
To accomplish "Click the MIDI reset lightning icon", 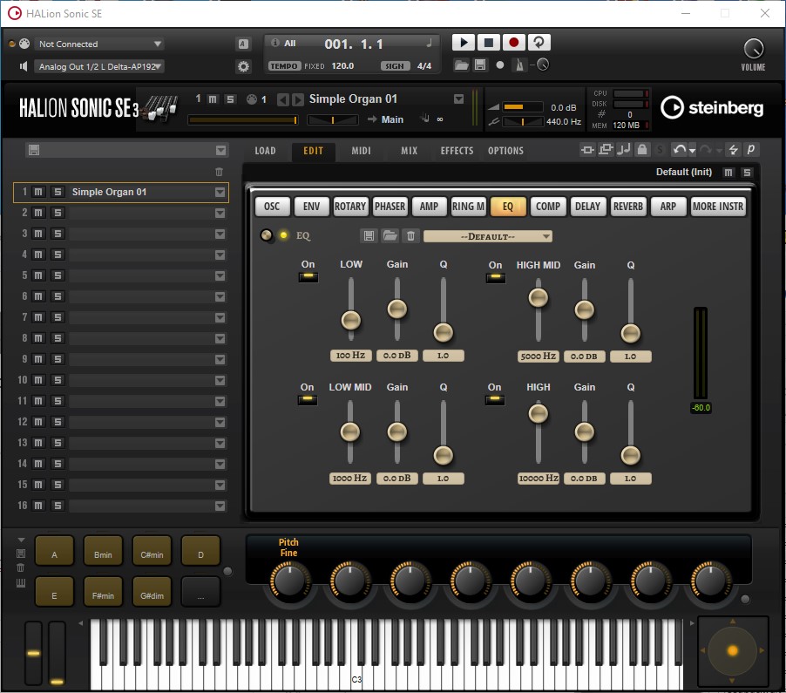I will tap(733, 149).
